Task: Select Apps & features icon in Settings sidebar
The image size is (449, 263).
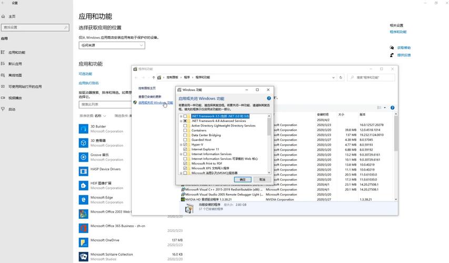Action: pos(3,52)
